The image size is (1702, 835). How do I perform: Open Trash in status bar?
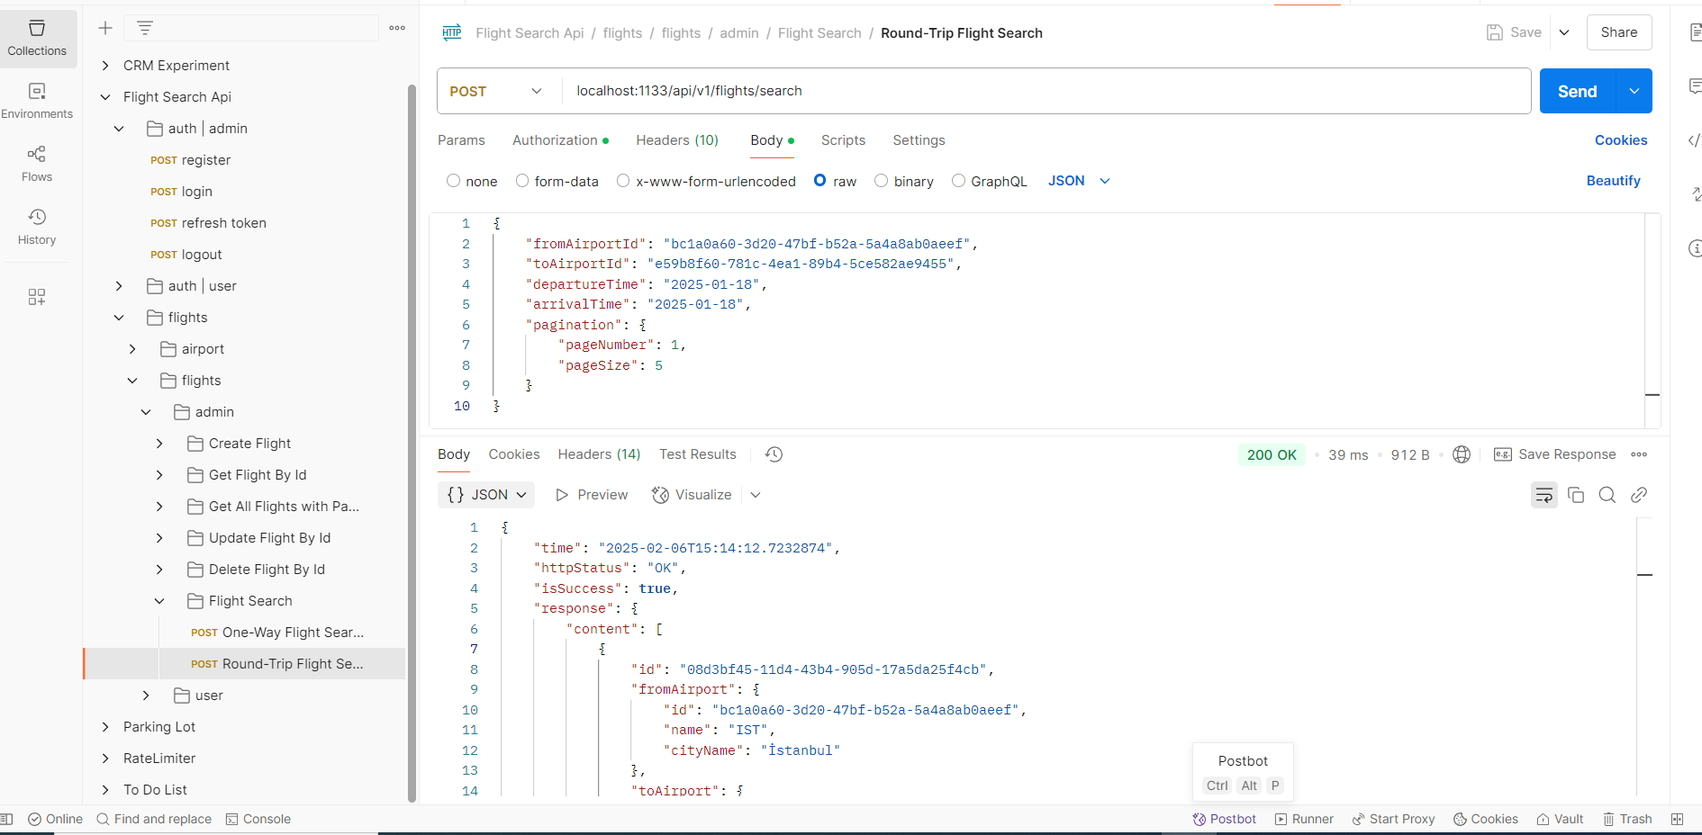coord(1627,819)
